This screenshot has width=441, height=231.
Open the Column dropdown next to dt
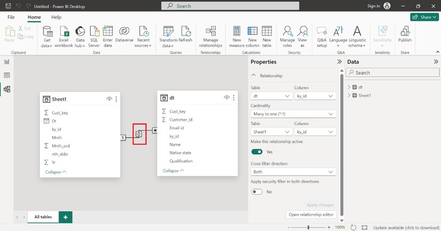[x=315, y=96]
